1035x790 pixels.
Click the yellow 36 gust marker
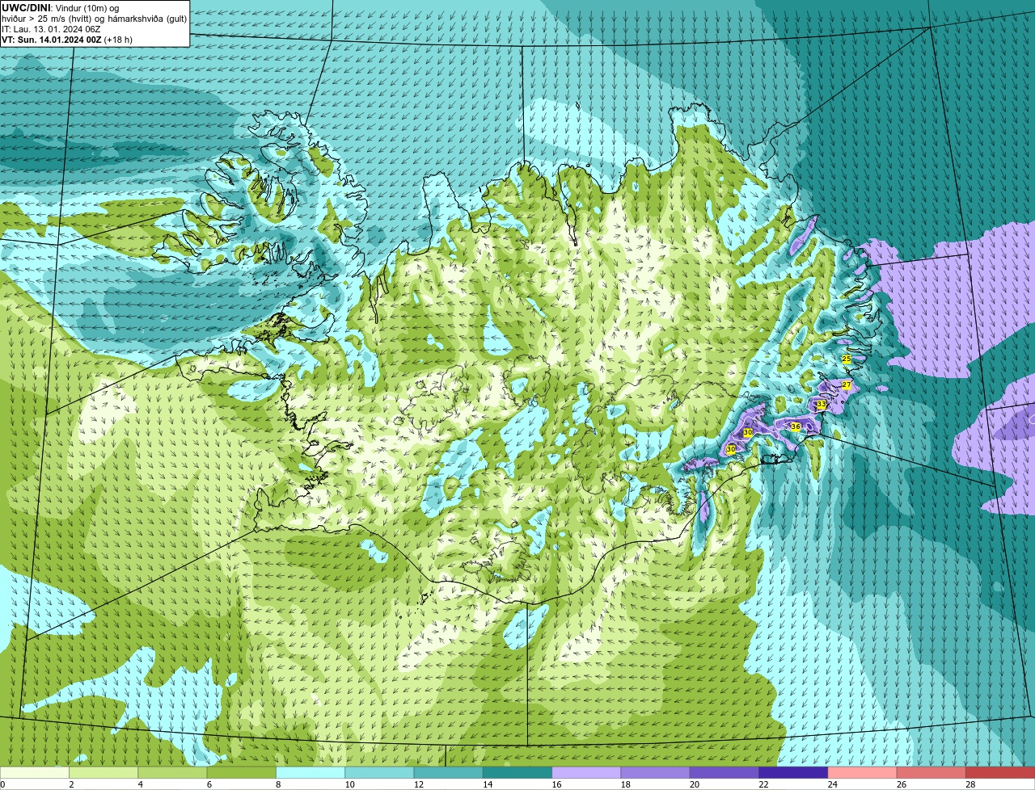coord(796,427)
